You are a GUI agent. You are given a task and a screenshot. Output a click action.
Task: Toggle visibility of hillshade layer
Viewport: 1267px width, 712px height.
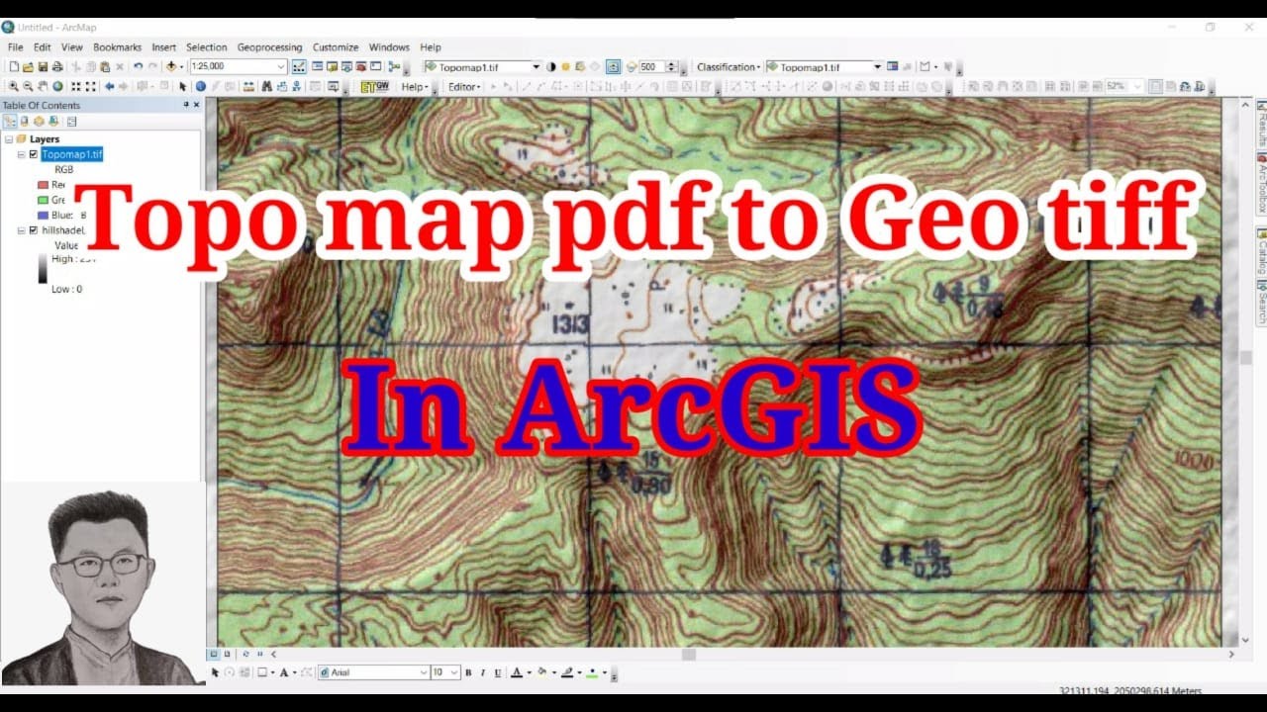[x=34, y=230]
